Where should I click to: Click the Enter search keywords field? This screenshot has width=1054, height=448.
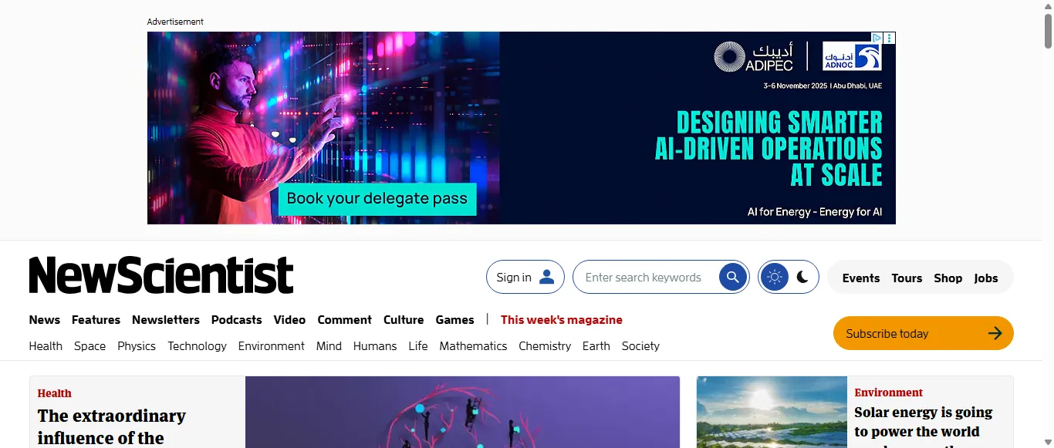tap(644, 277)
